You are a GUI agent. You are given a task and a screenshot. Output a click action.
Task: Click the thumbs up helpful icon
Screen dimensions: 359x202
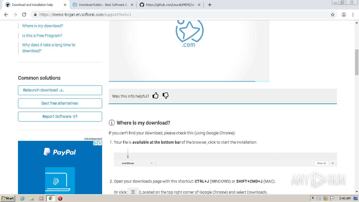pyautogui.click(x=155, y=96)
